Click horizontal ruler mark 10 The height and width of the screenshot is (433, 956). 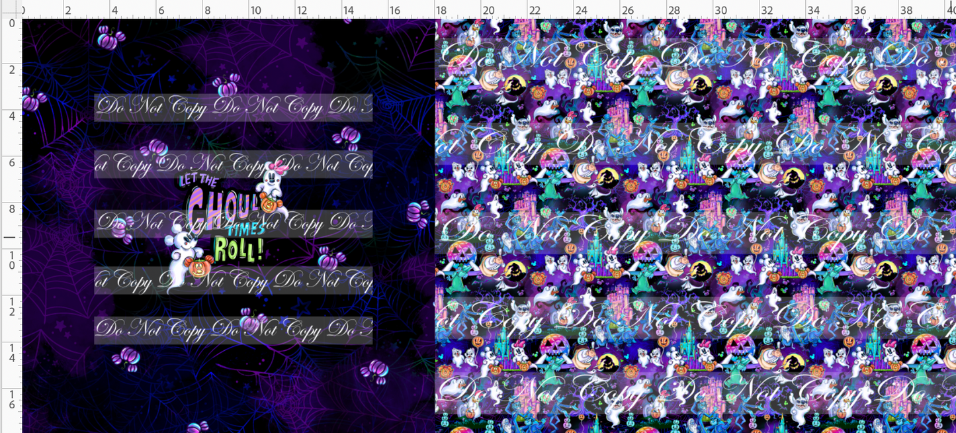coord(255,11)
